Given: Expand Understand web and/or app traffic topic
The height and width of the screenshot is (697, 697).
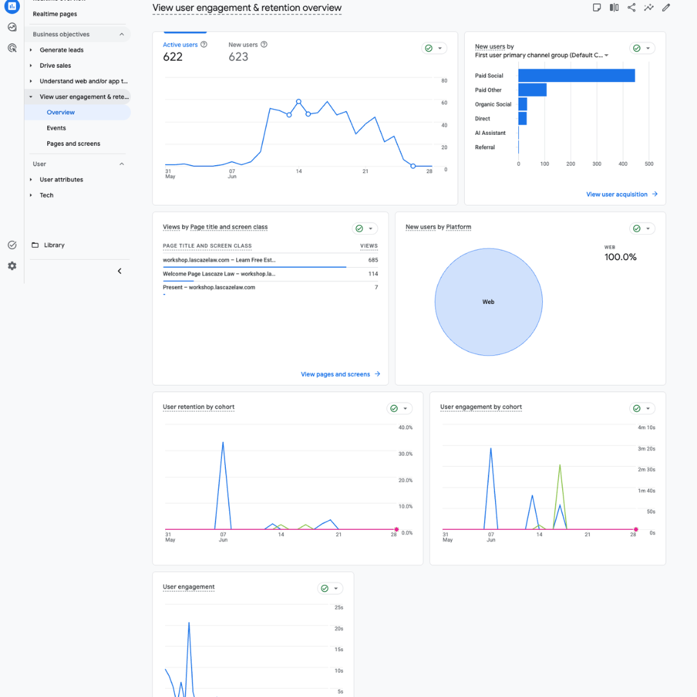Looking at the screenshot, I should pyautogui.click(x=31, y=81).
